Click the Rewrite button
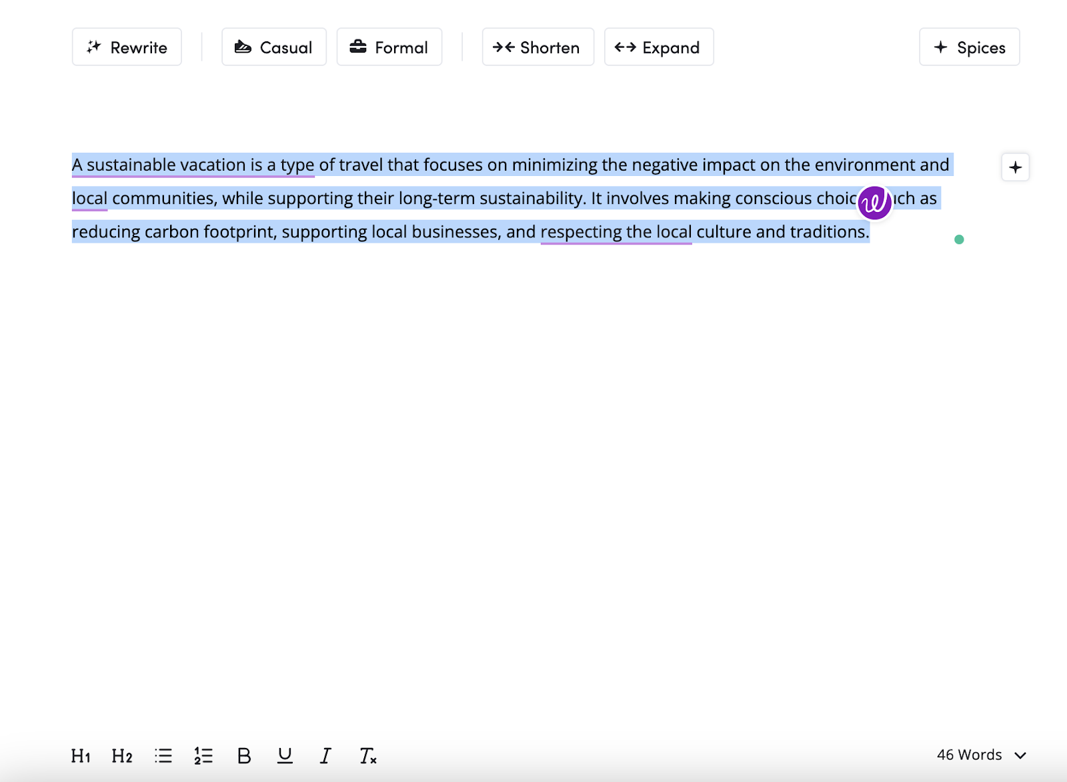 [x=127, y=47]
